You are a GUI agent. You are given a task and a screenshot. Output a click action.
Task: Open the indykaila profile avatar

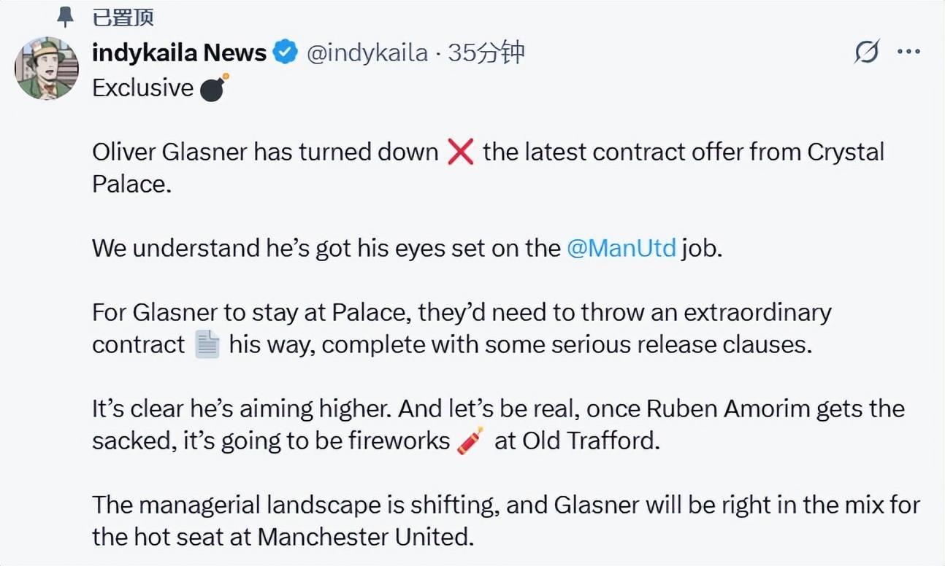[47, 68]
